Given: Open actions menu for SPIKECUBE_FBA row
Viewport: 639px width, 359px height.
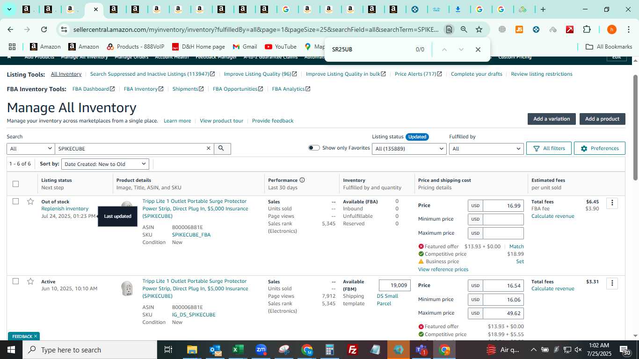Looking at the screenshot, I should pyautogui.click(x=612, y=203).
